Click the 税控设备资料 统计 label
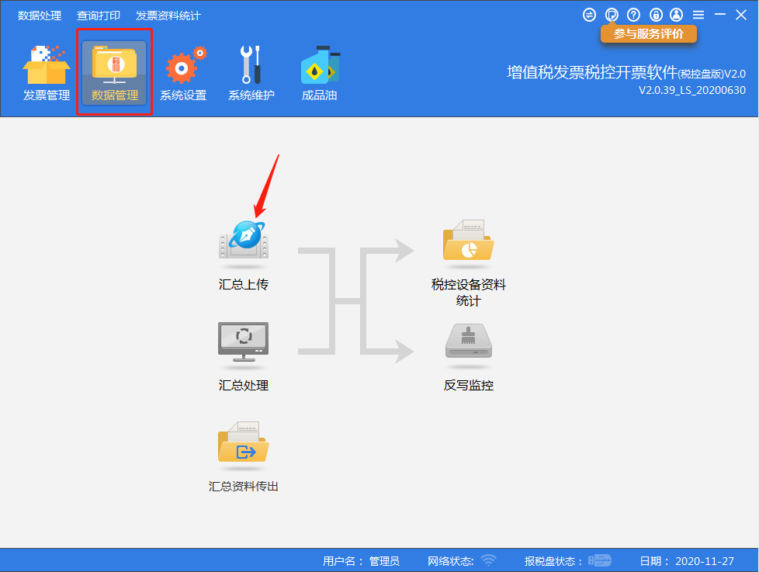 [469, 293]
